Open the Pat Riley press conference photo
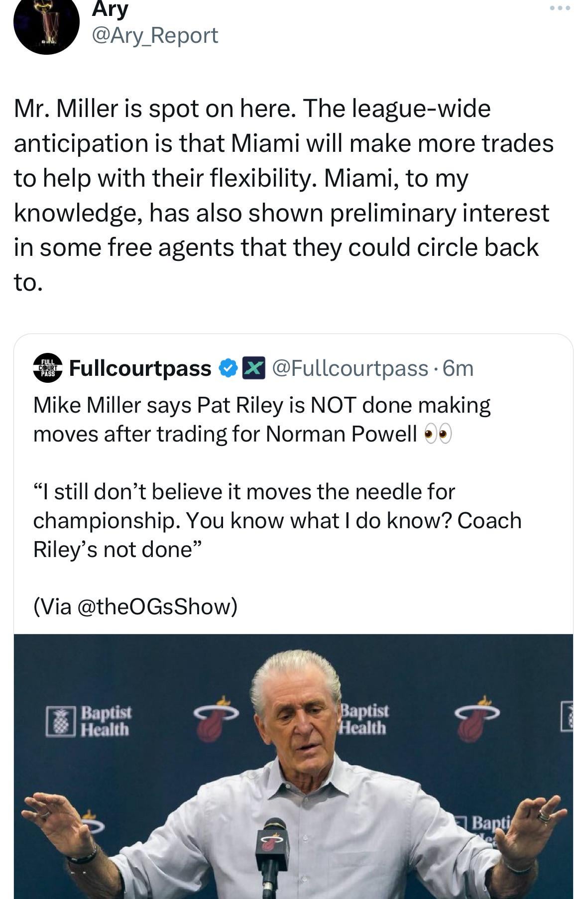The image size is (587, 899). coord(293,767)
